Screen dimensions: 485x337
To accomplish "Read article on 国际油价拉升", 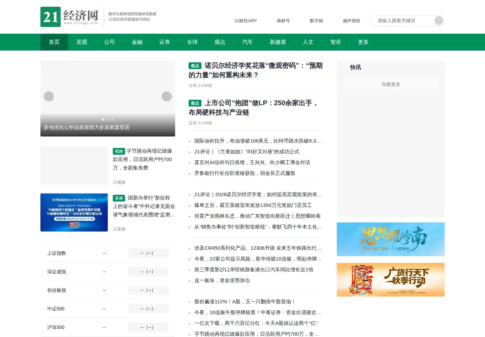I will pyautogui.click(x=258, y=141).
